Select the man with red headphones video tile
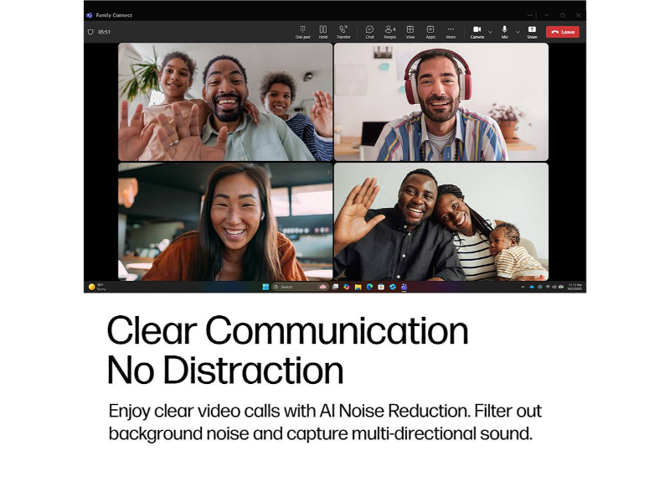Image resolution: width=670 pixels, height=503 pixels. (x=441, y=101)
